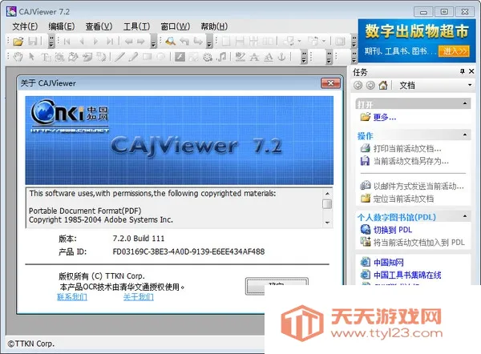Click the 关于我们 link
Image resolution: width=481 pixels, height=354 pixels.
pyautogui.click(x=139, y=296)
